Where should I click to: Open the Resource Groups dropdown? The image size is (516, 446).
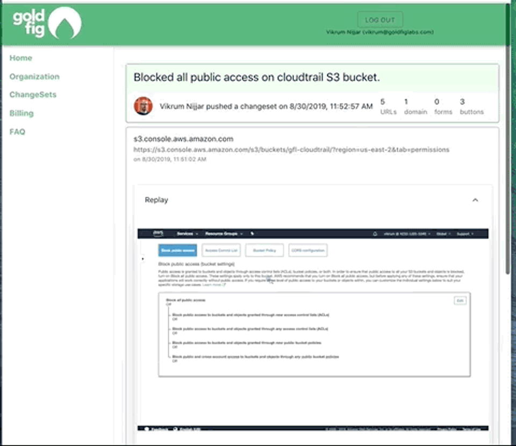click(x=225, y=234)
